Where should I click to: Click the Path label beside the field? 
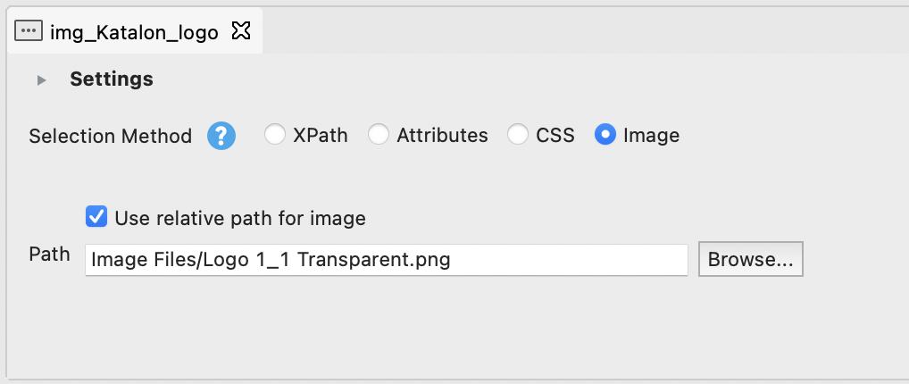(x=50, y=255)
